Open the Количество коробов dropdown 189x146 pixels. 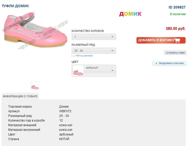click(x=94, y=37)
